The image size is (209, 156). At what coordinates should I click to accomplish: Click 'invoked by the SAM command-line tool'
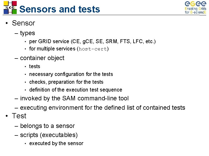74,99
